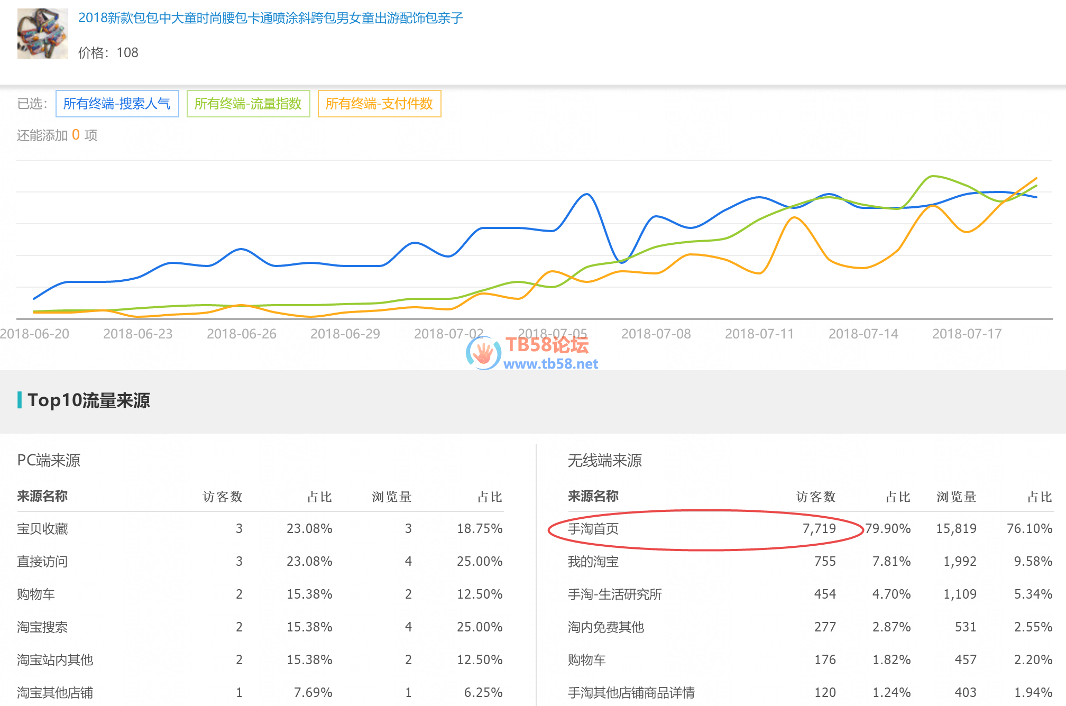The width and height of the screenshot is (1066, 706).
Task: Click the 1,992 page view value
Action: pos(960,562)
